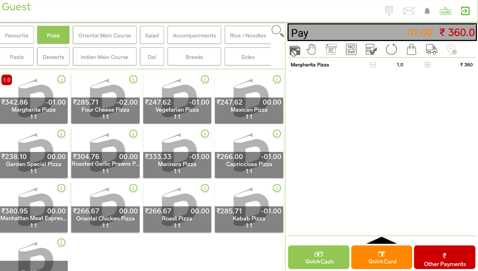Click the circular refresh icon
The width and height of the screenshot is (478, 271).
pyautogui.click(x=391, y=49)
